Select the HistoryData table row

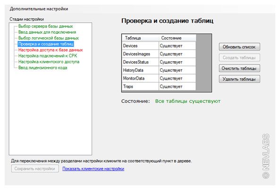159,70
